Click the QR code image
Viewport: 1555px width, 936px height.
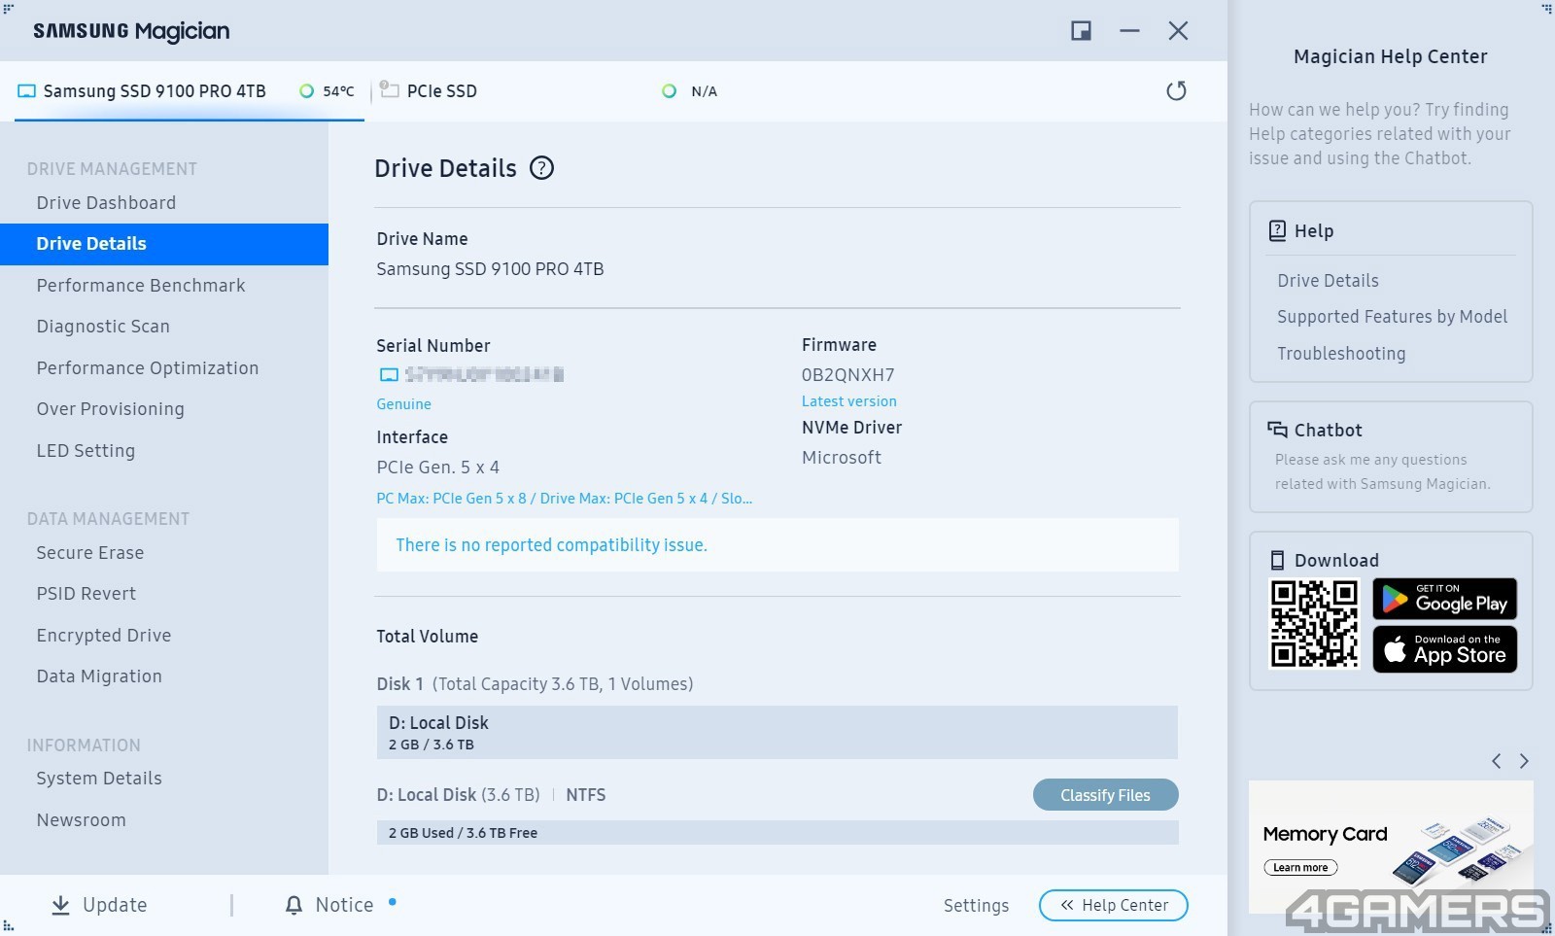coord(1314,624)
